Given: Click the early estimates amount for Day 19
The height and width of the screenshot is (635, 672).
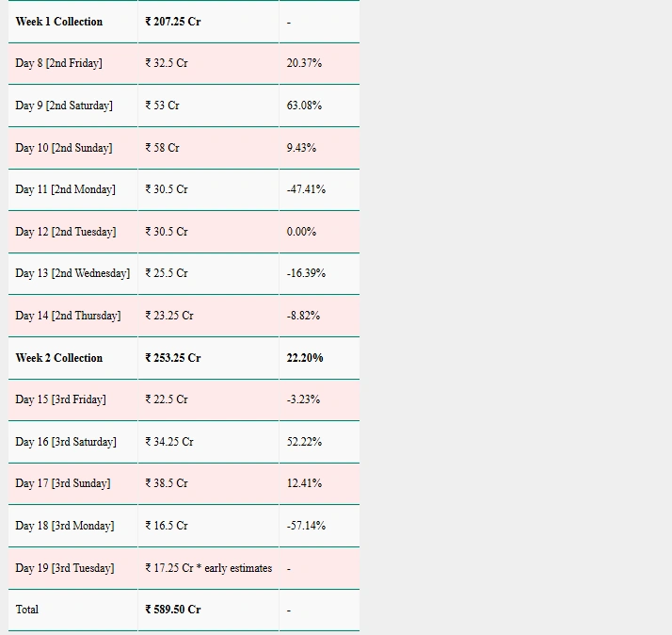Looking at the screenshot, I should pos(208,568).
